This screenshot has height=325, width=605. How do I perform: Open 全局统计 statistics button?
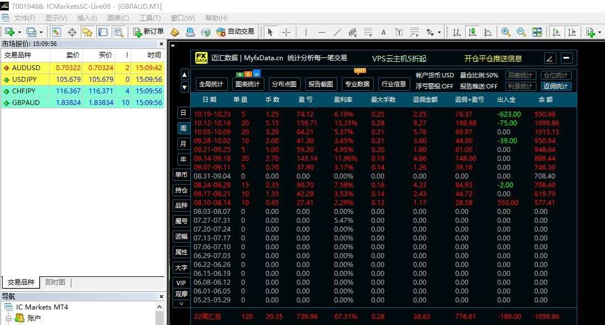pos(211,83)
